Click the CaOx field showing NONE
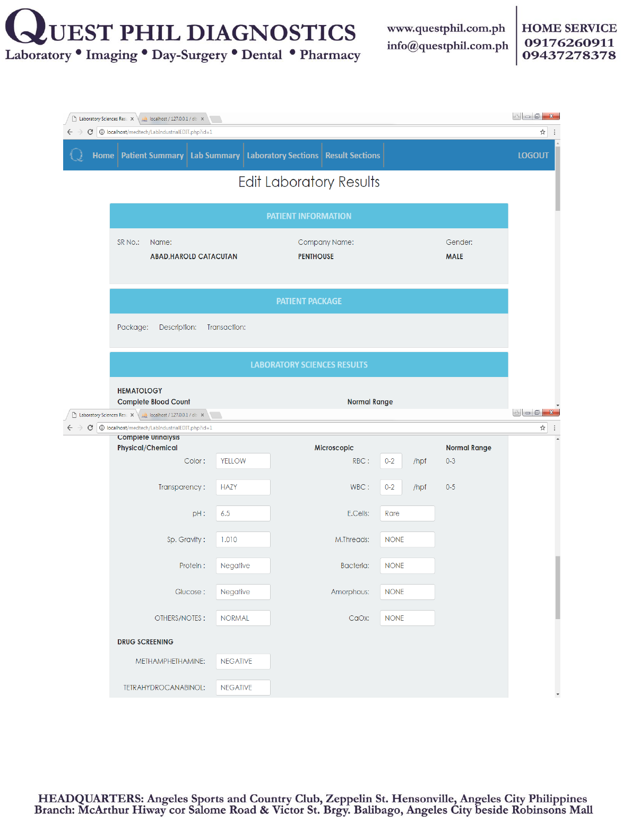Screen dimensions: 623x823 point(408,618)
